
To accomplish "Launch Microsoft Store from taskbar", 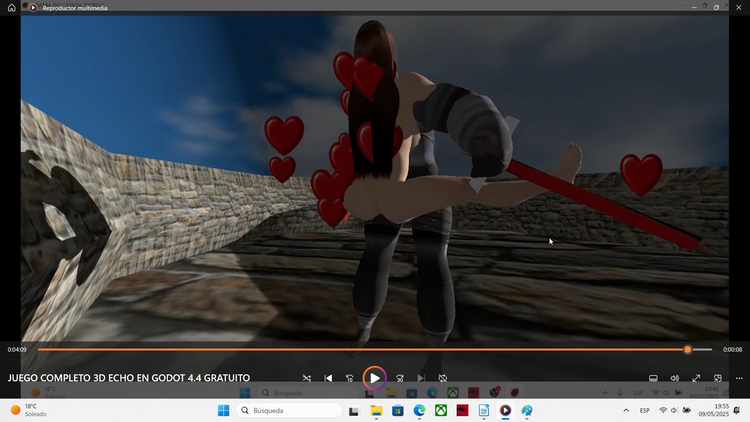I will 398,411.
